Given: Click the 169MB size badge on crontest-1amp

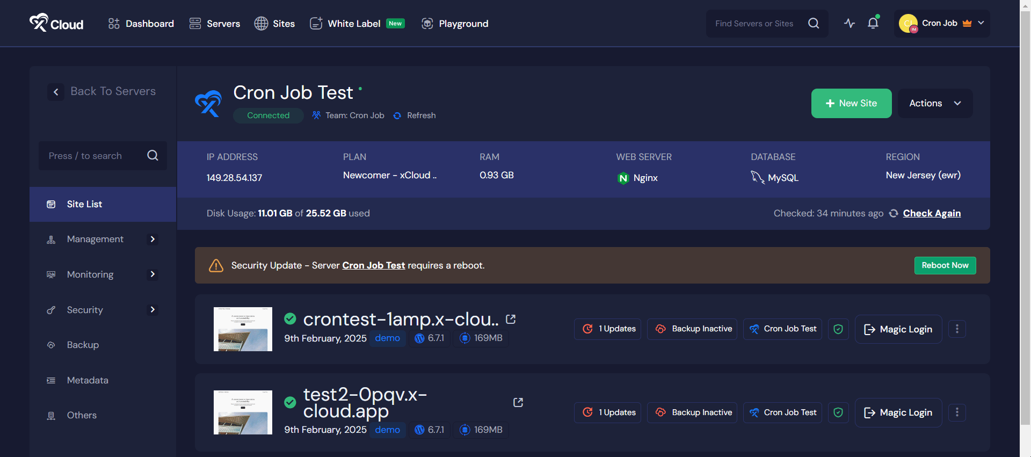Looking at the screenshot, I should pyautogui.click(x=481, y=338).
